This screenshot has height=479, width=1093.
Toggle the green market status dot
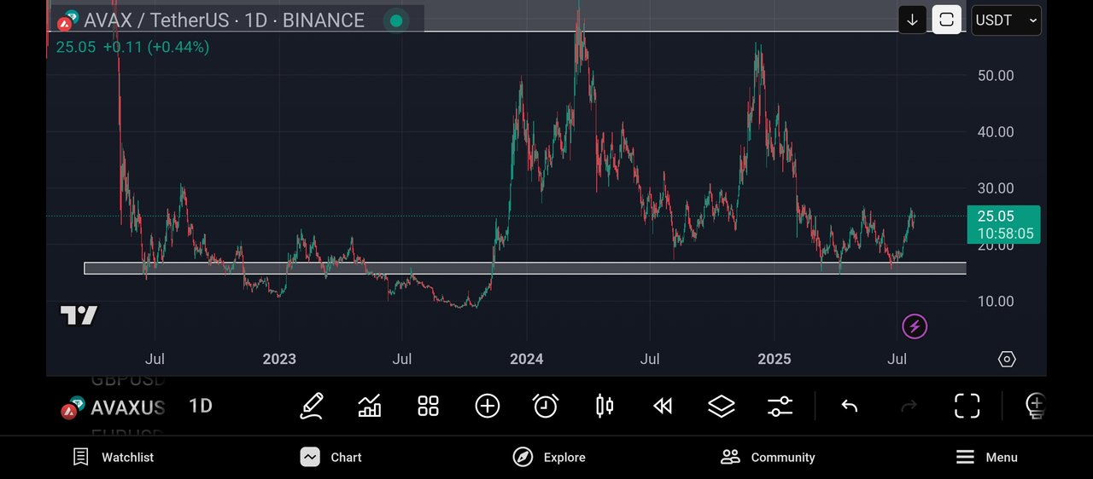click(395, 20)
